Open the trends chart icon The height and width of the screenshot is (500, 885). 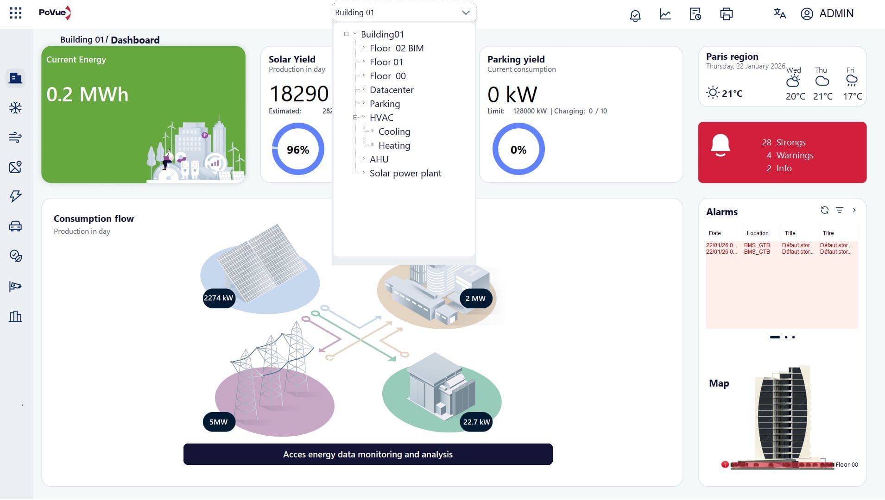click(x=665, y=14)
